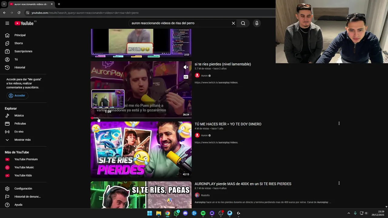View site information icon in address bar
Viewport: 388px width, 218px height.
coord(28,13)
